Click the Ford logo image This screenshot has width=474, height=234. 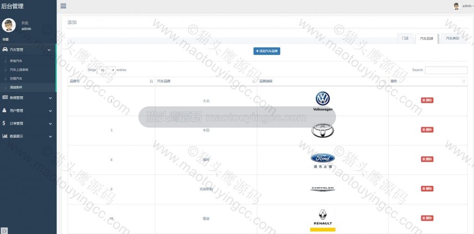coord(323,160)
